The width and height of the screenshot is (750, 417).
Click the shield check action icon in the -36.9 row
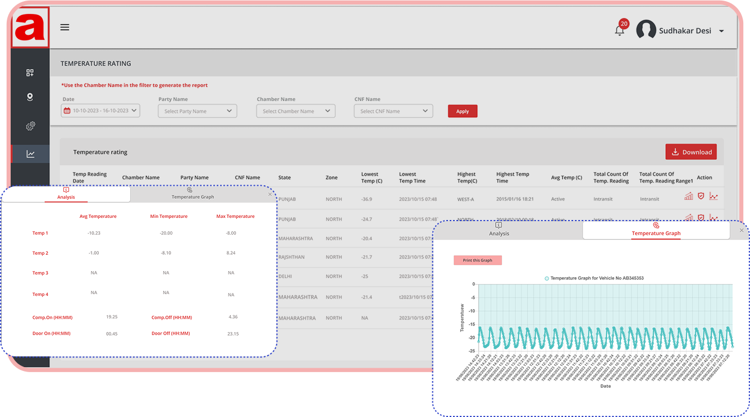[x=701, y=196]
